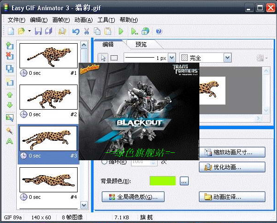Open the 画帧(F) menu
The height and width of the screenshot is (223, 277).
click(61, 20)
